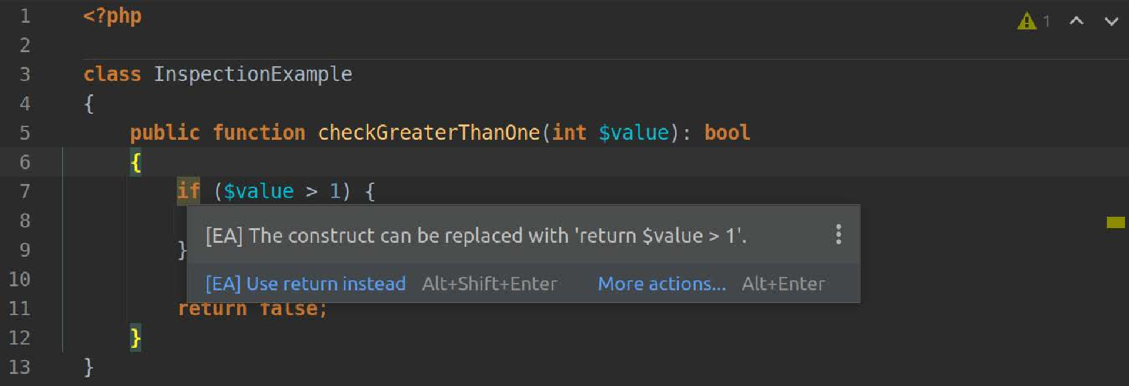Click the yellow warning stripe marker
The height and width of the screenshot is (386, 1129).
(1116, 222)
